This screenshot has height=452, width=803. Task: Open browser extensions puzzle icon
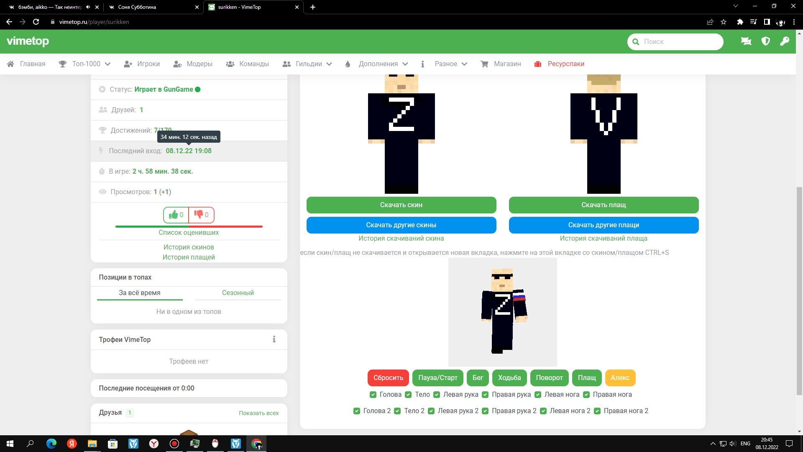740,22
